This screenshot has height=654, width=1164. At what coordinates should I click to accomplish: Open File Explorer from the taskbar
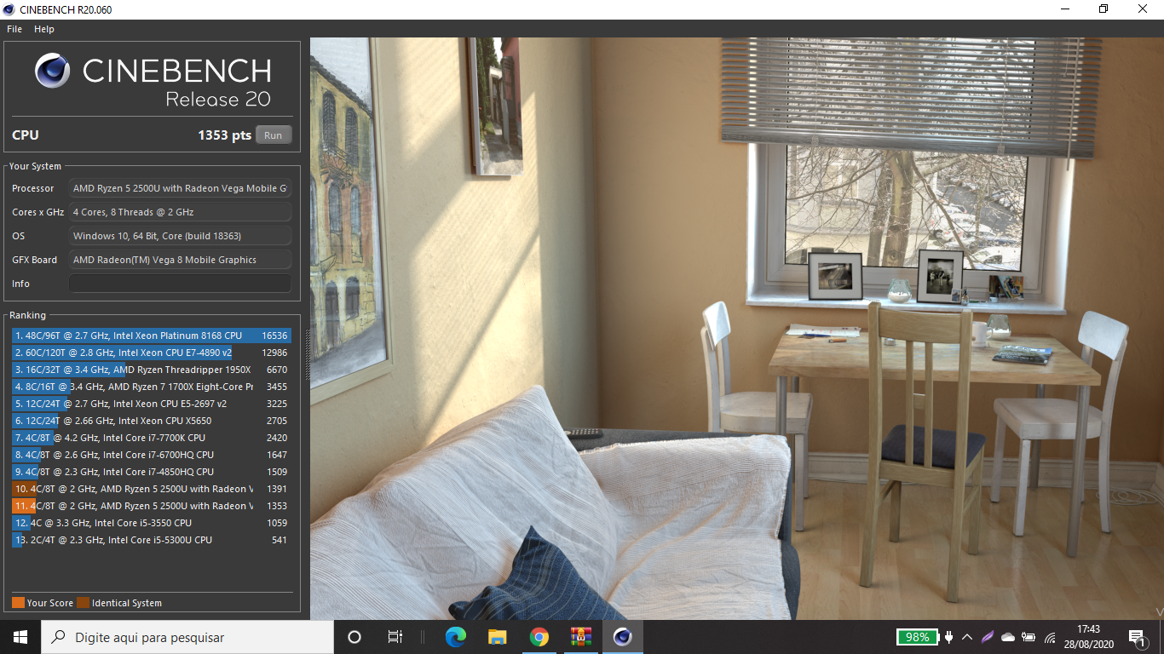pyautogui.click(x=498, y=637)
